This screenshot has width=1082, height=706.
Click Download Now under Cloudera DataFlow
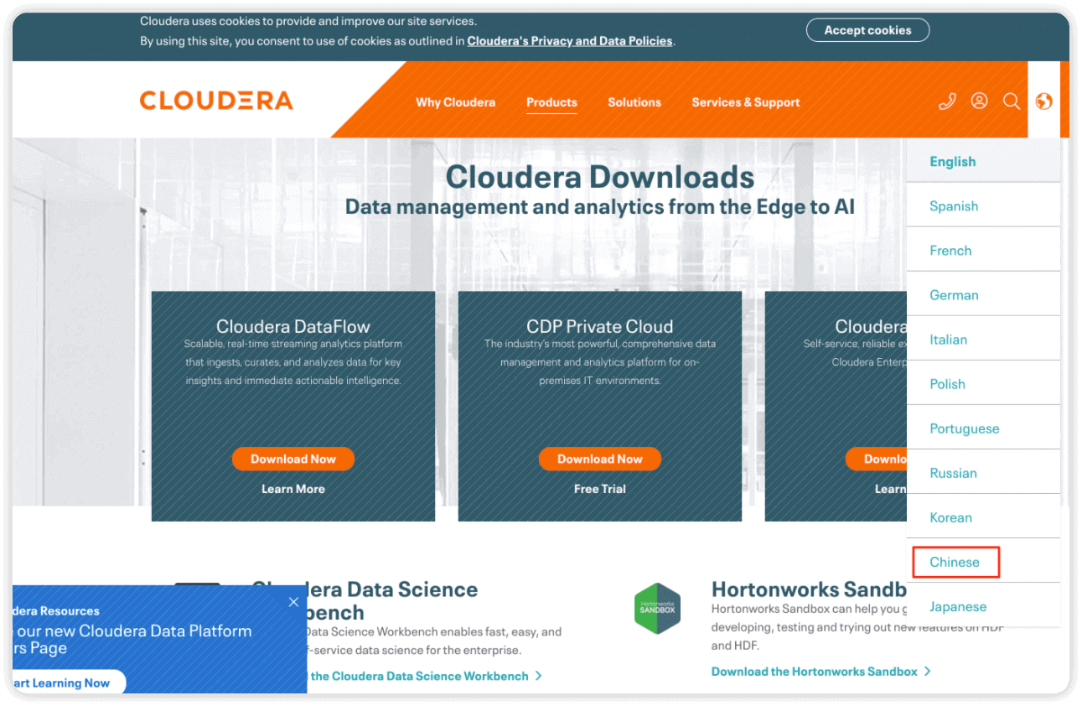[293, 459]
